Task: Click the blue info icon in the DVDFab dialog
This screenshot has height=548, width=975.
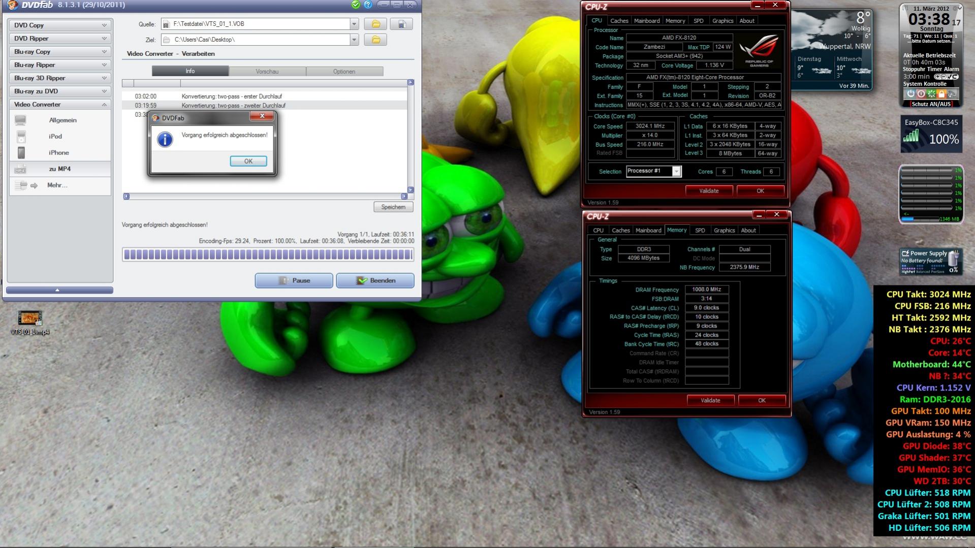Action: pyautogui.click(x=165, y=140)
